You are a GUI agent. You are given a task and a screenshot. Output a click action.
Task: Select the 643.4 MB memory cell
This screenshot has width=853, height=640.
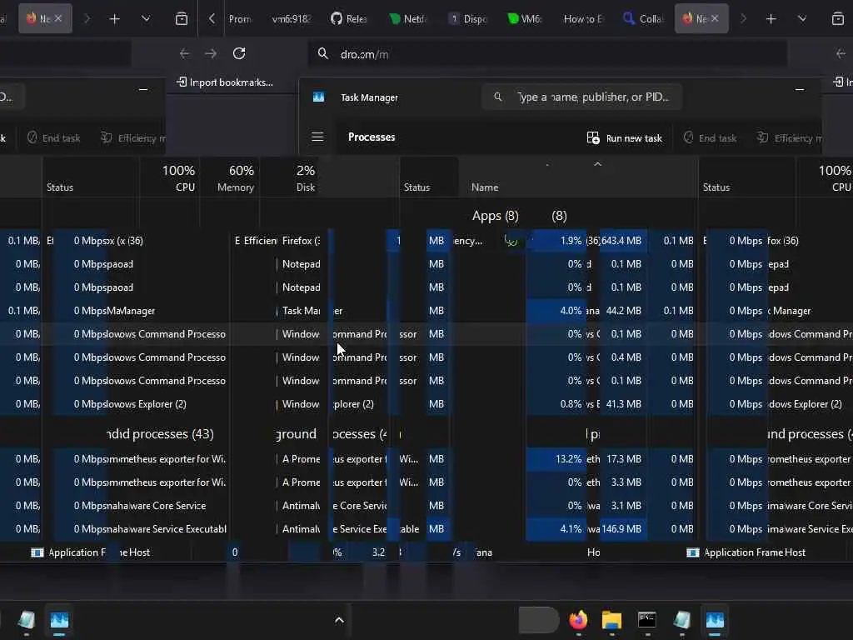click(621, 241)
